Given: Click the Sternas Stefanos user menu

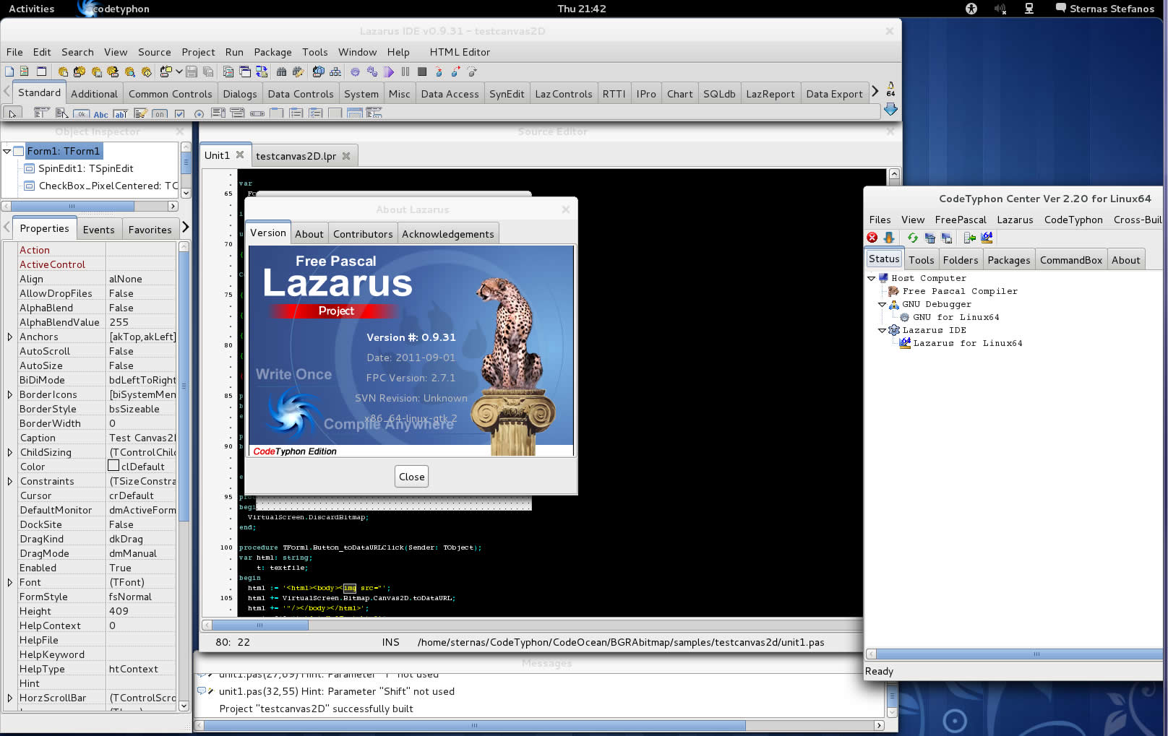Looking at the screenshot, I should click(1105, 9).
